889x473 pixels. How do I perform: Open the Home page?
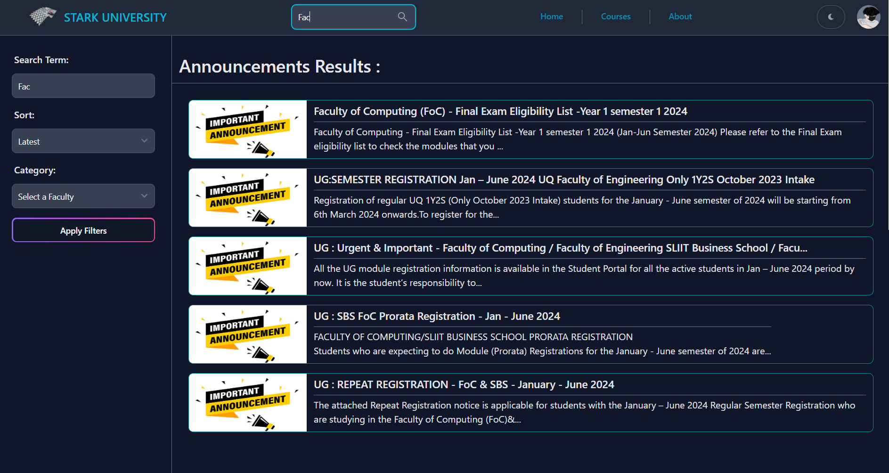(x=551, y=16)
